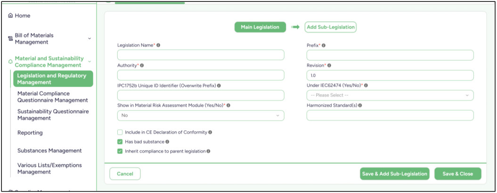Screen dimensions: 497x193
Task: Open Various Lists/Exemptions Management
Action: click(x=49, y=169)
